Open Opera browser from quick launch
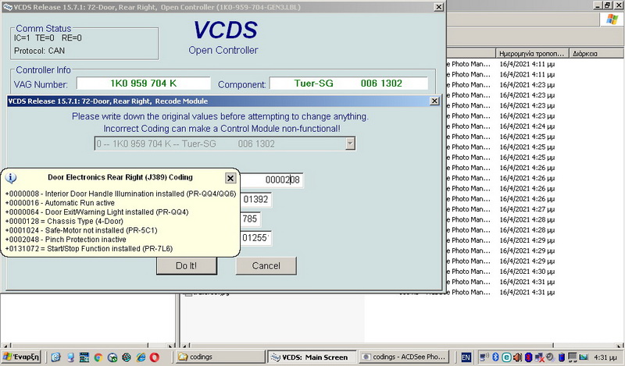The height and width of the screenshot is (366, 625). 154,357
